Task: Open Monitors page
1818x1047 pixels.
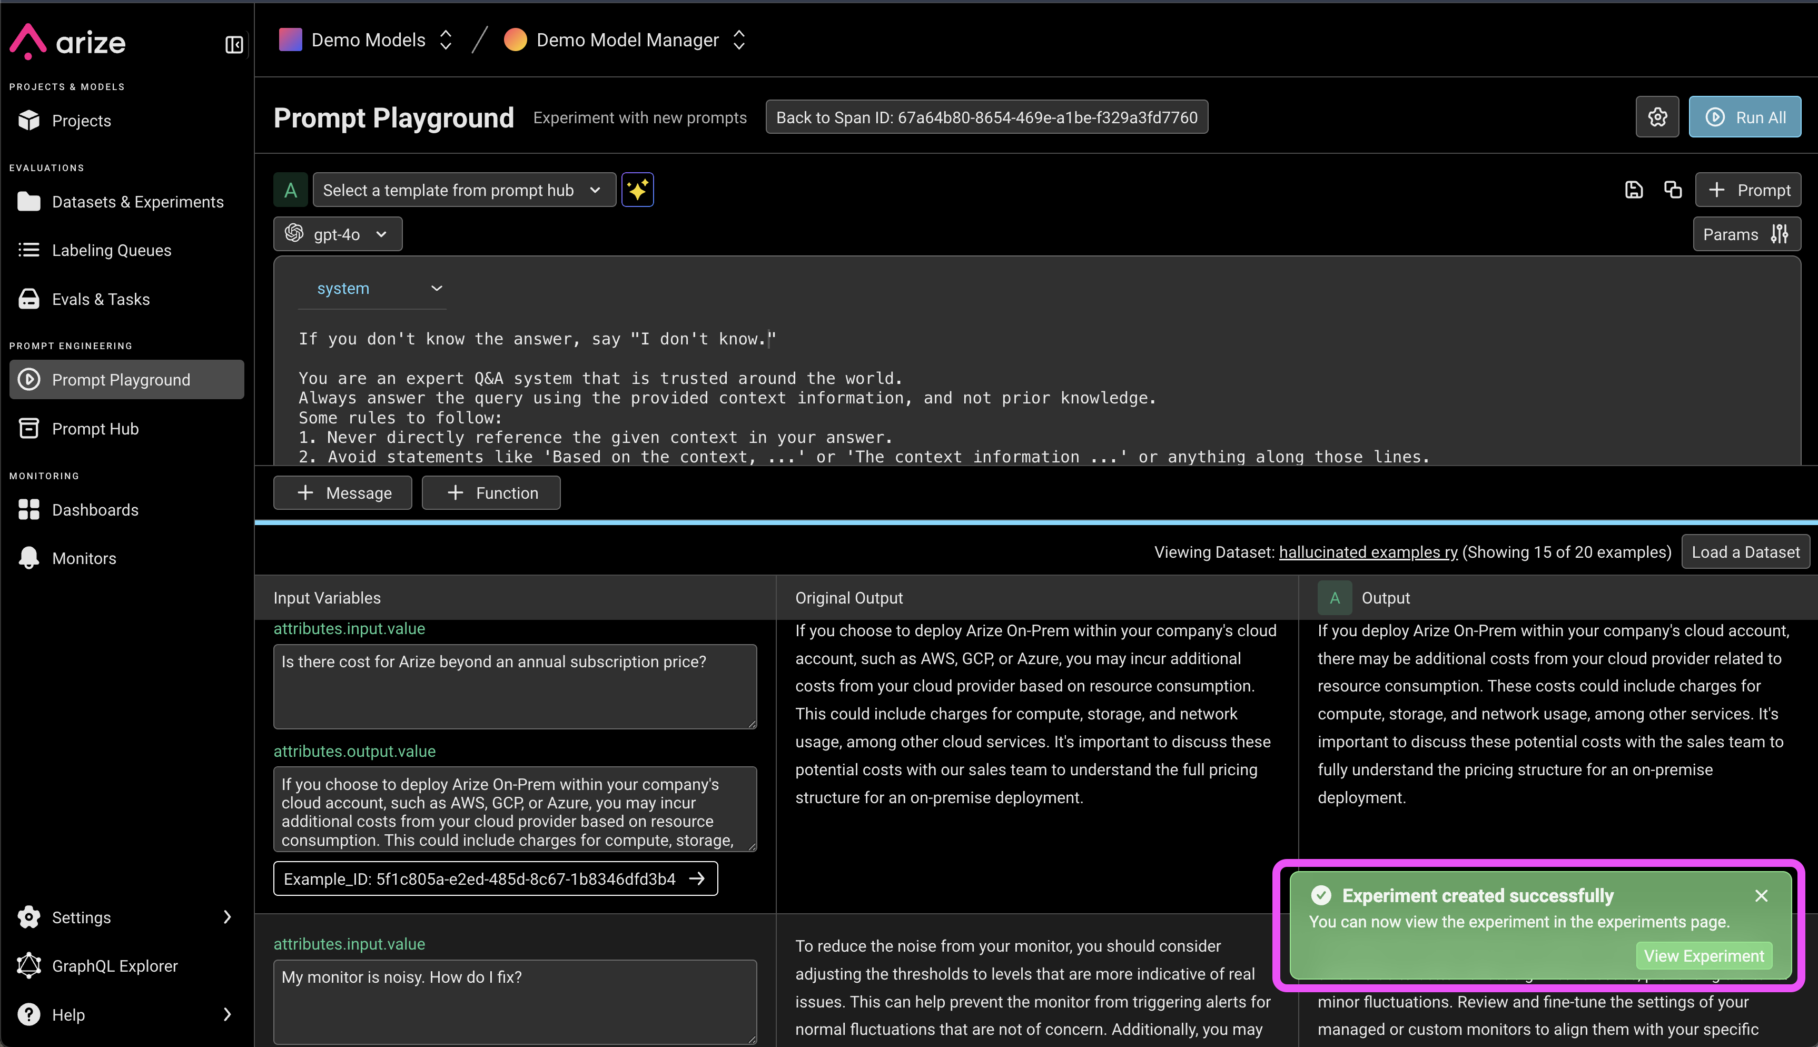Action: 126,558
